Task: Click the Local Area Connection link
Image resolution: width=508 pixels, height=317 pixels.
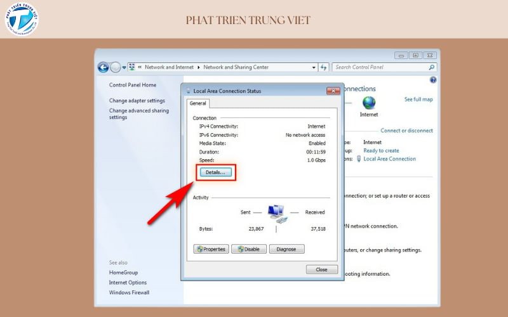Action: click(x=389, y=159)
